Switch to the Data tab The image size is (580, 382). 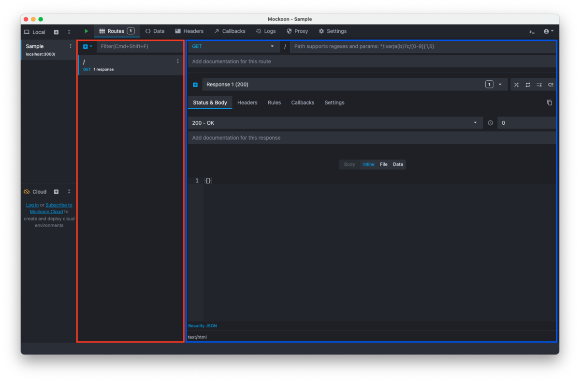point(155,31)
